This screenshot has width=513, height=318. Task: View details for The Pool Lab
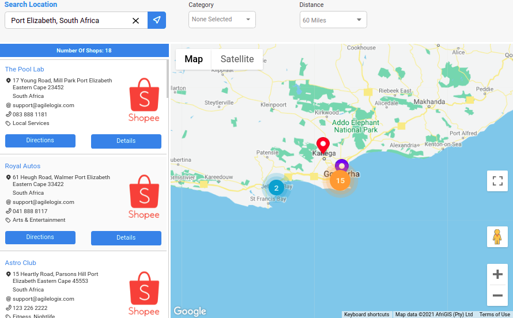point(126,141)
